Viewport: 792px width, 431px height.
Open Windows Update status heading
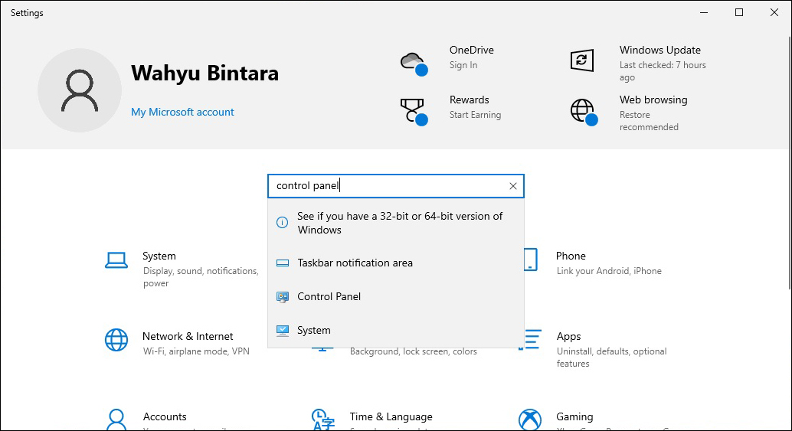[x=659, y=50]
